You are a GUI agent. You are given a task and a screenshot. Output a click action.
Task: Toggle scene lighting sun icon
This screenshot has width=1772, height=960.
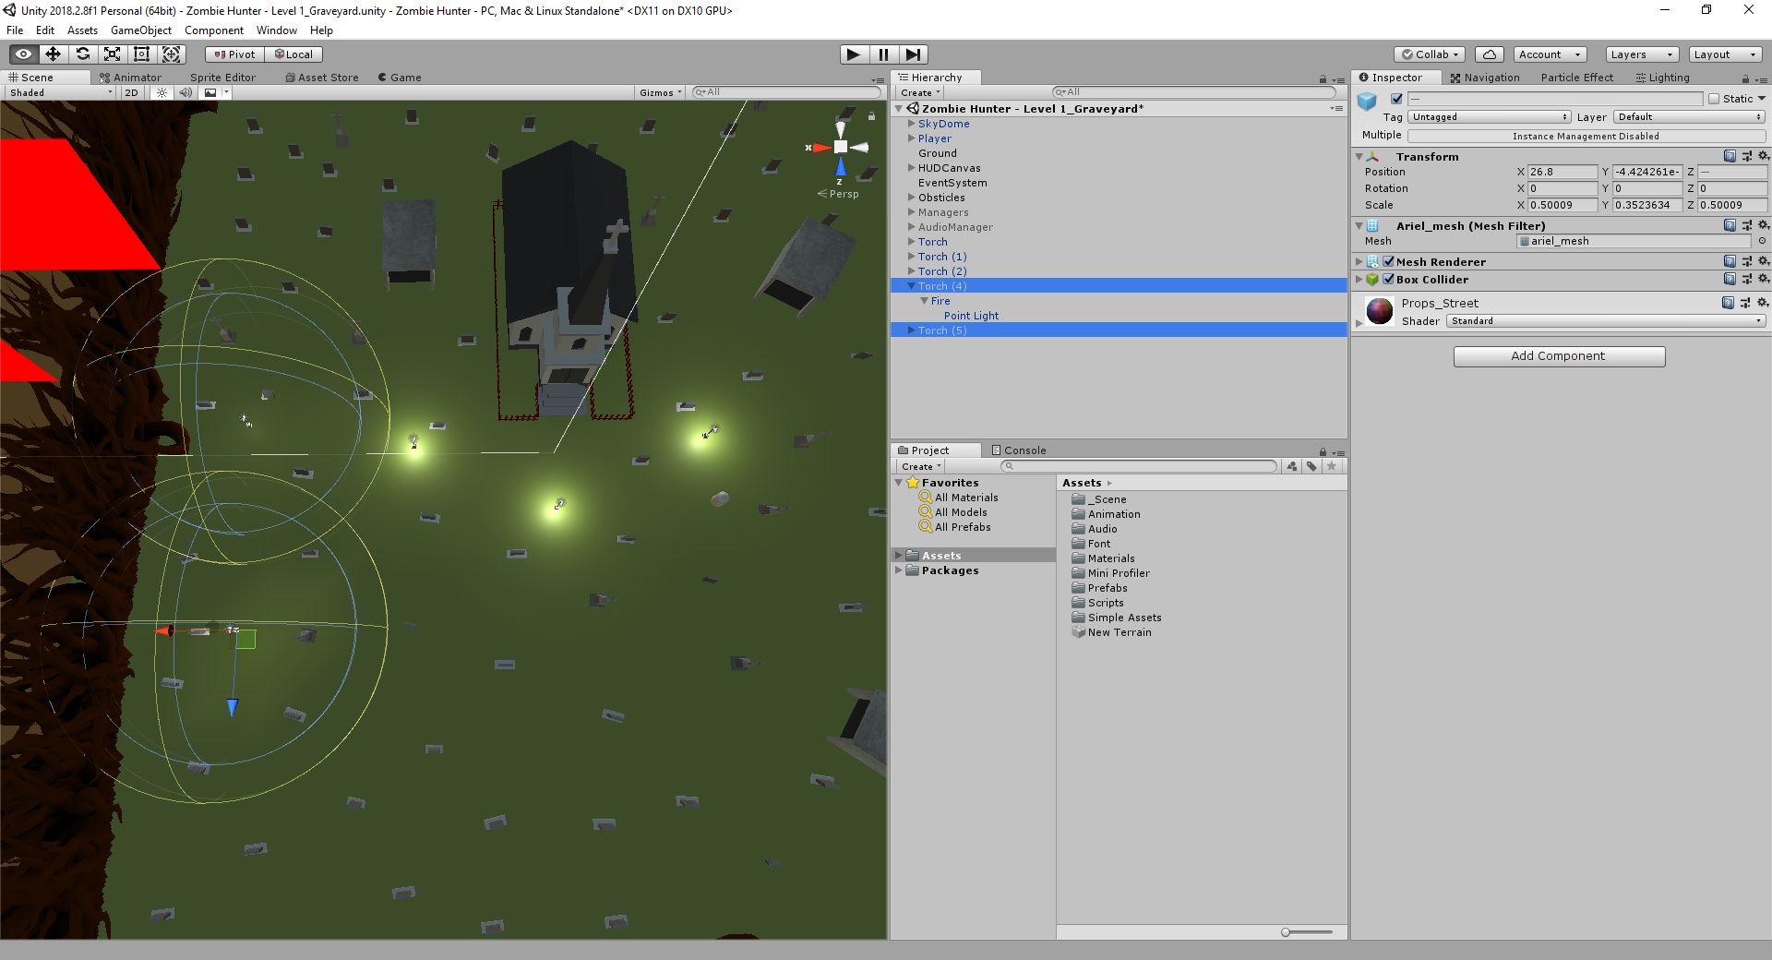click(x=162, y=92)
